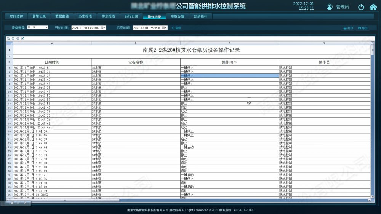Viewport: 381px width, 214px height.
Task: Open the 开始时间 calendar picker
Action: pos(103,28)
